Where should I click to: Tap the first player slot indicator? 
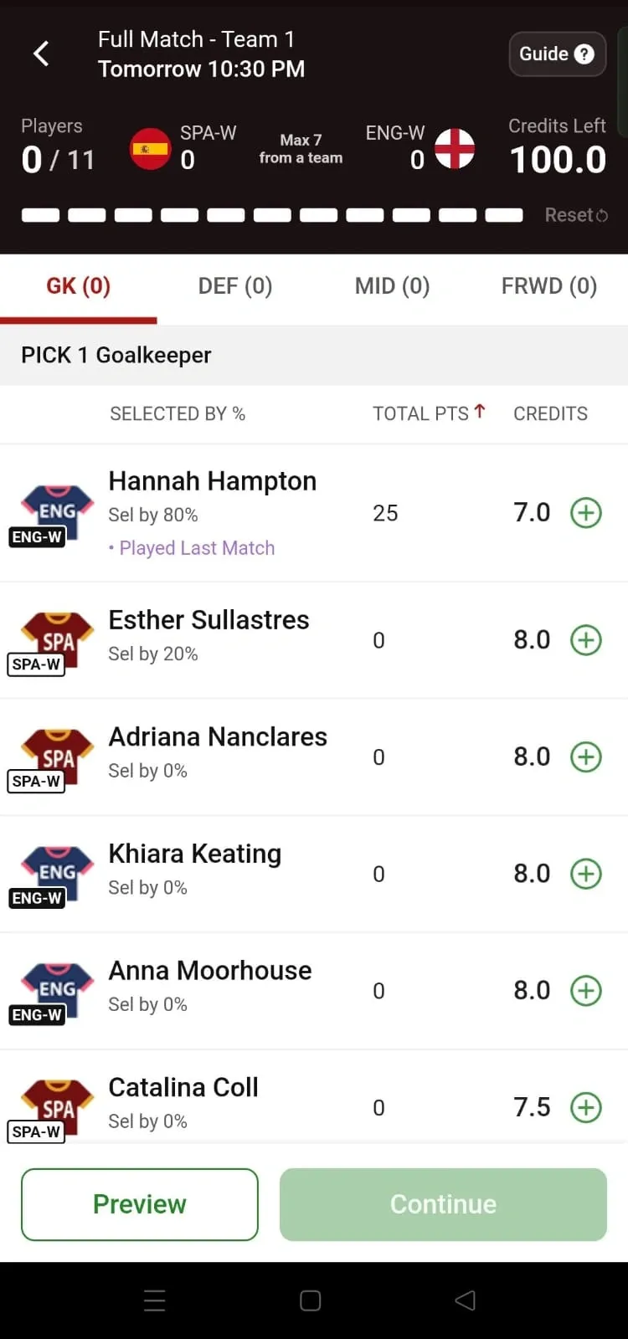point(40,215)
